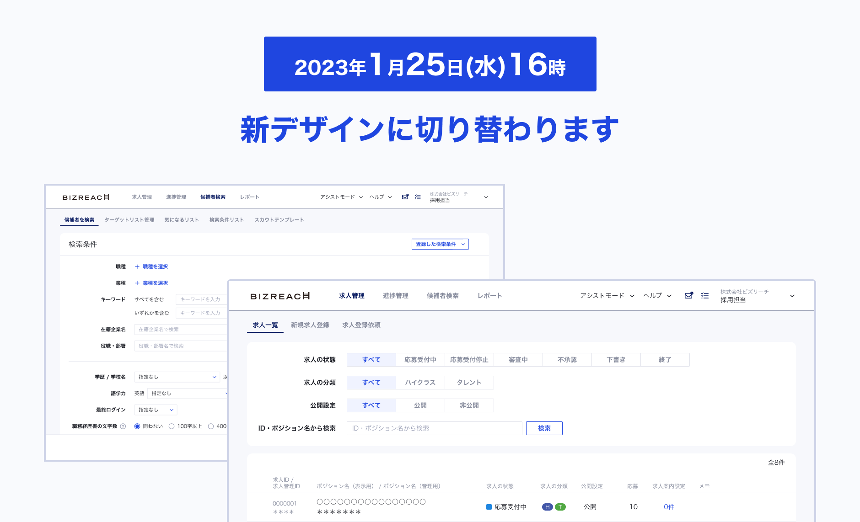860x522 pixels.
Task: Open the checklist icon in front window header
Action: pos(705,296)
